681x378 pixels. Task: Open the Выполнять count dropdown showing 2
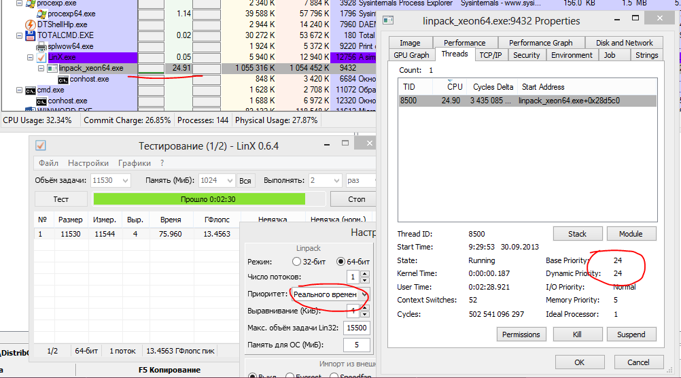point(336,180)
